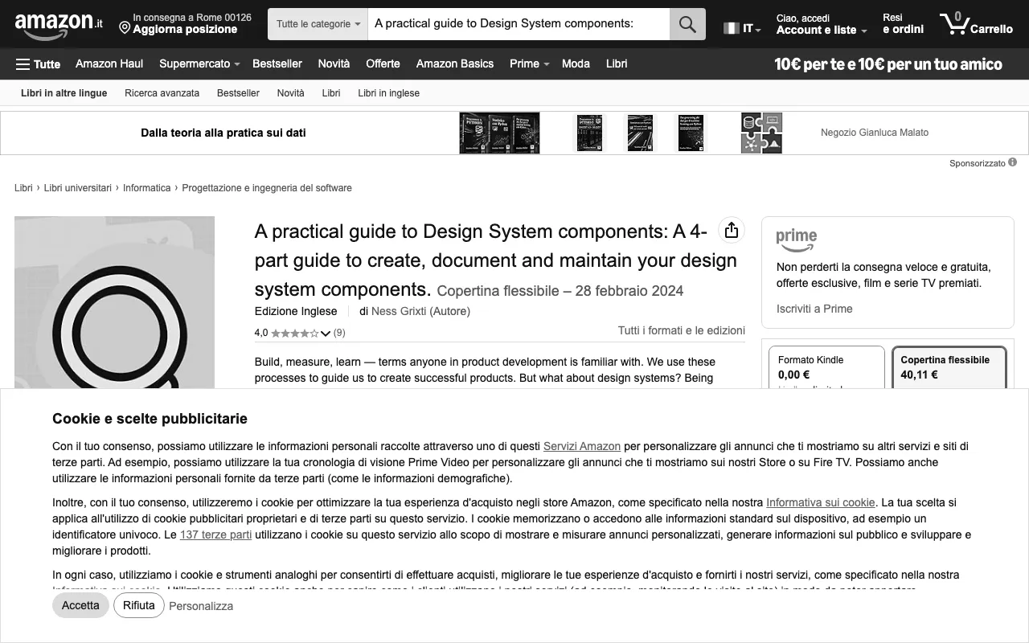
Task: Click the Prime logo in the sidebar
Action: tap(797, 239)
